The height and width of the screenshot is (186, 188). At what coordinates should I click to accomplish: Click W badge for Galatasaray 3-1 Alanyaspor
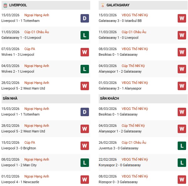click(182, 85)
